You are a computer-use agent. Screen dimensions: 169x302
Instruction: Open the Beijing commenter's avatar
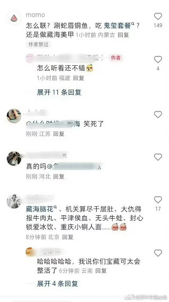click(x=14, y=201)
